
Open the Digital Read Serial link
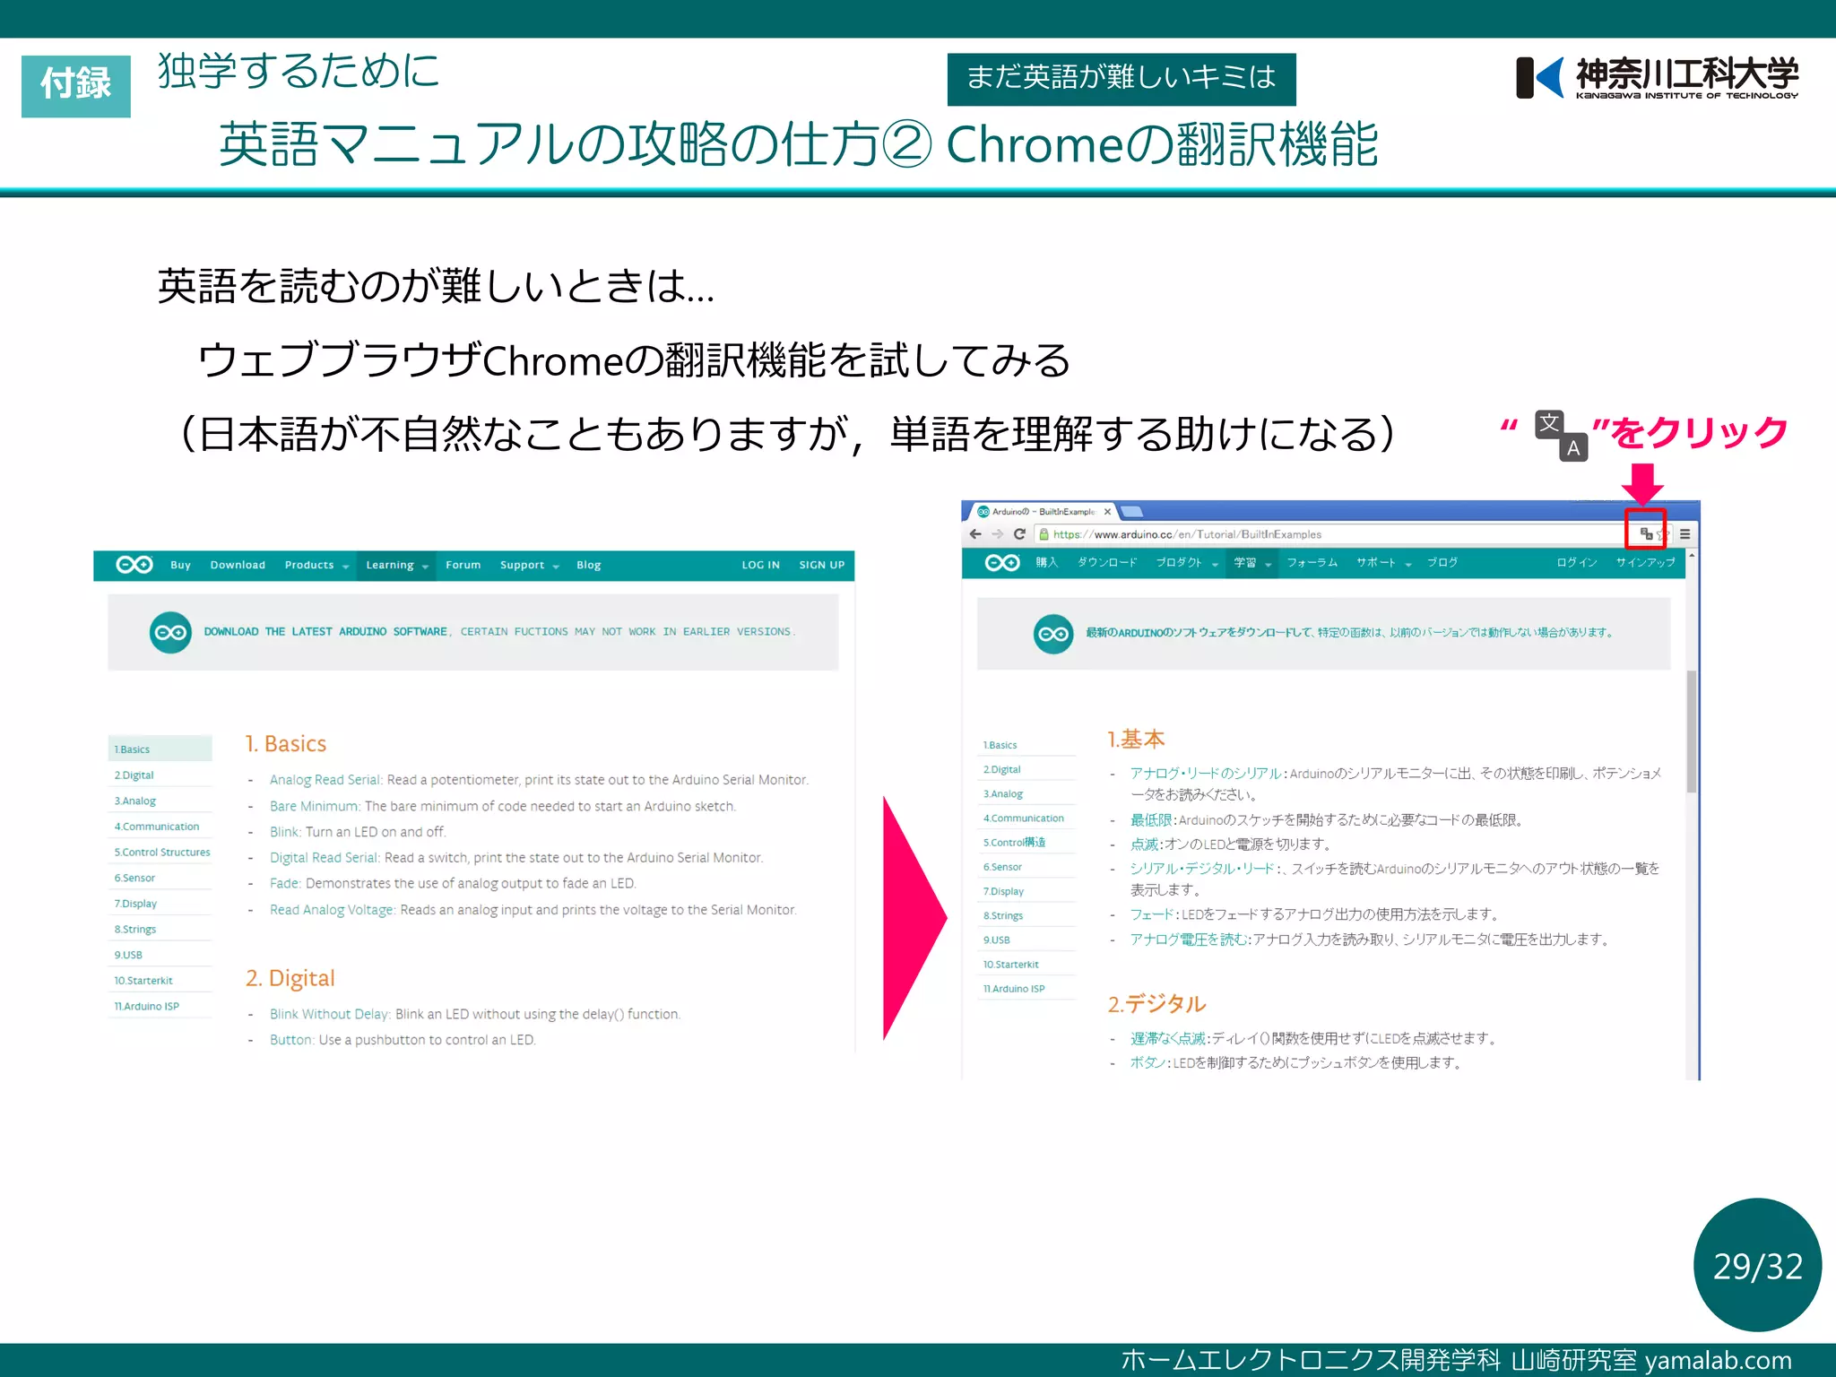pyautogui.click(x=325, y=858)
